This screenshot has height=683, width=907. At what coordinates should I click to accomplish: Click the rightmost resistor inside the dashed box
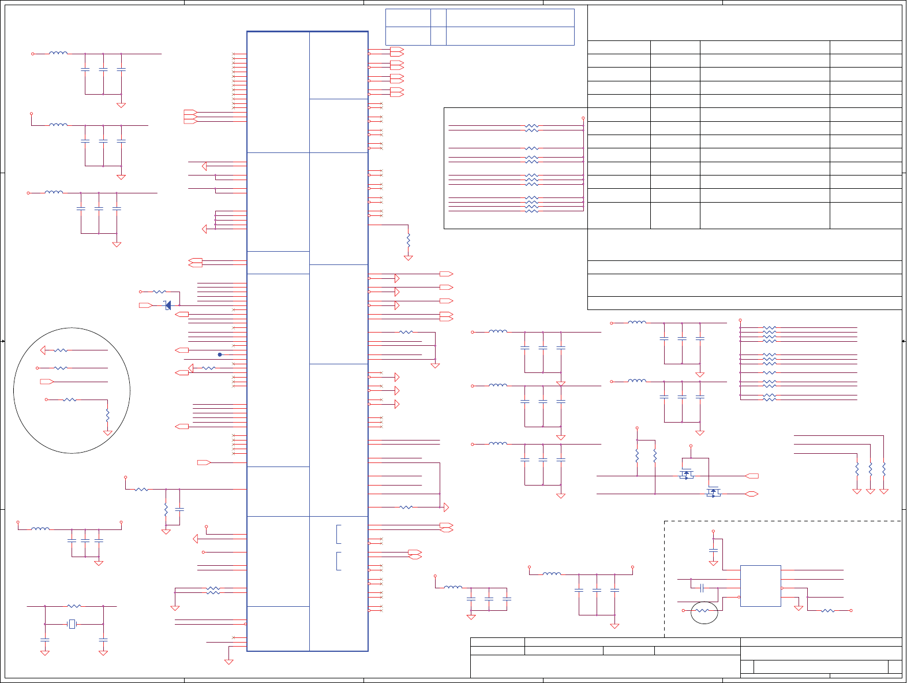point(828,610)
